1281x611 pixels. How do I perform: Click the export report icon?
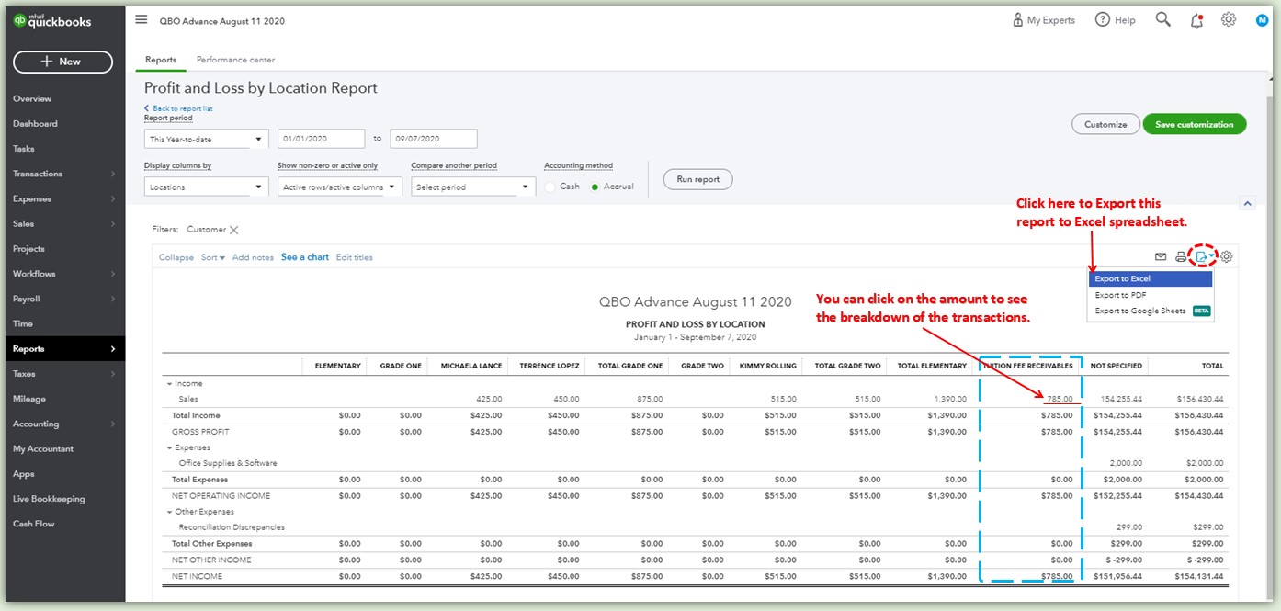click(1202, 256)
